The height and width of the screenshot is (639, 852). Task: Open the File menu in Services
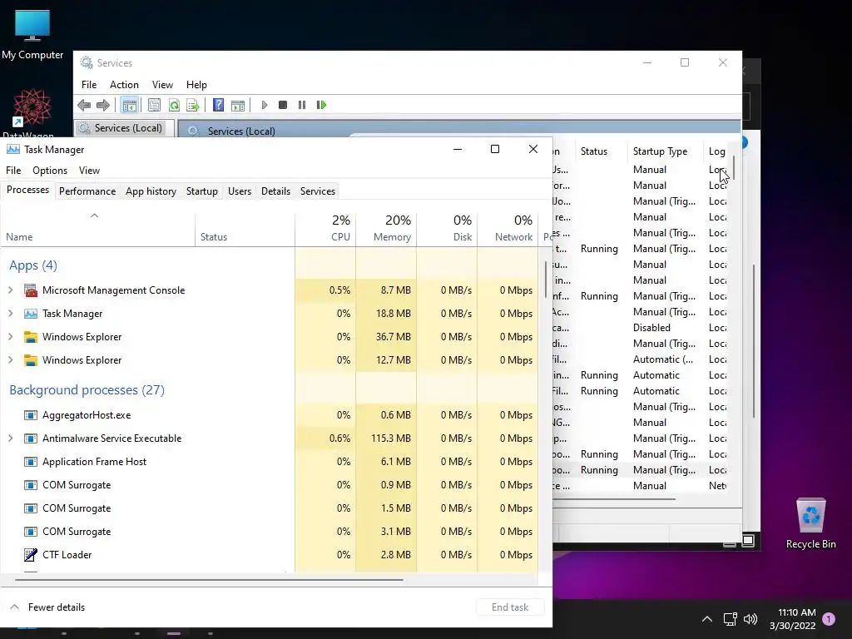coord(89,84)
